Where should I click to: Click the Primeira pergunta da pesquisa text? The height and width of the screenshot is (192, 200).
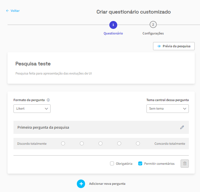pos(43,127)
